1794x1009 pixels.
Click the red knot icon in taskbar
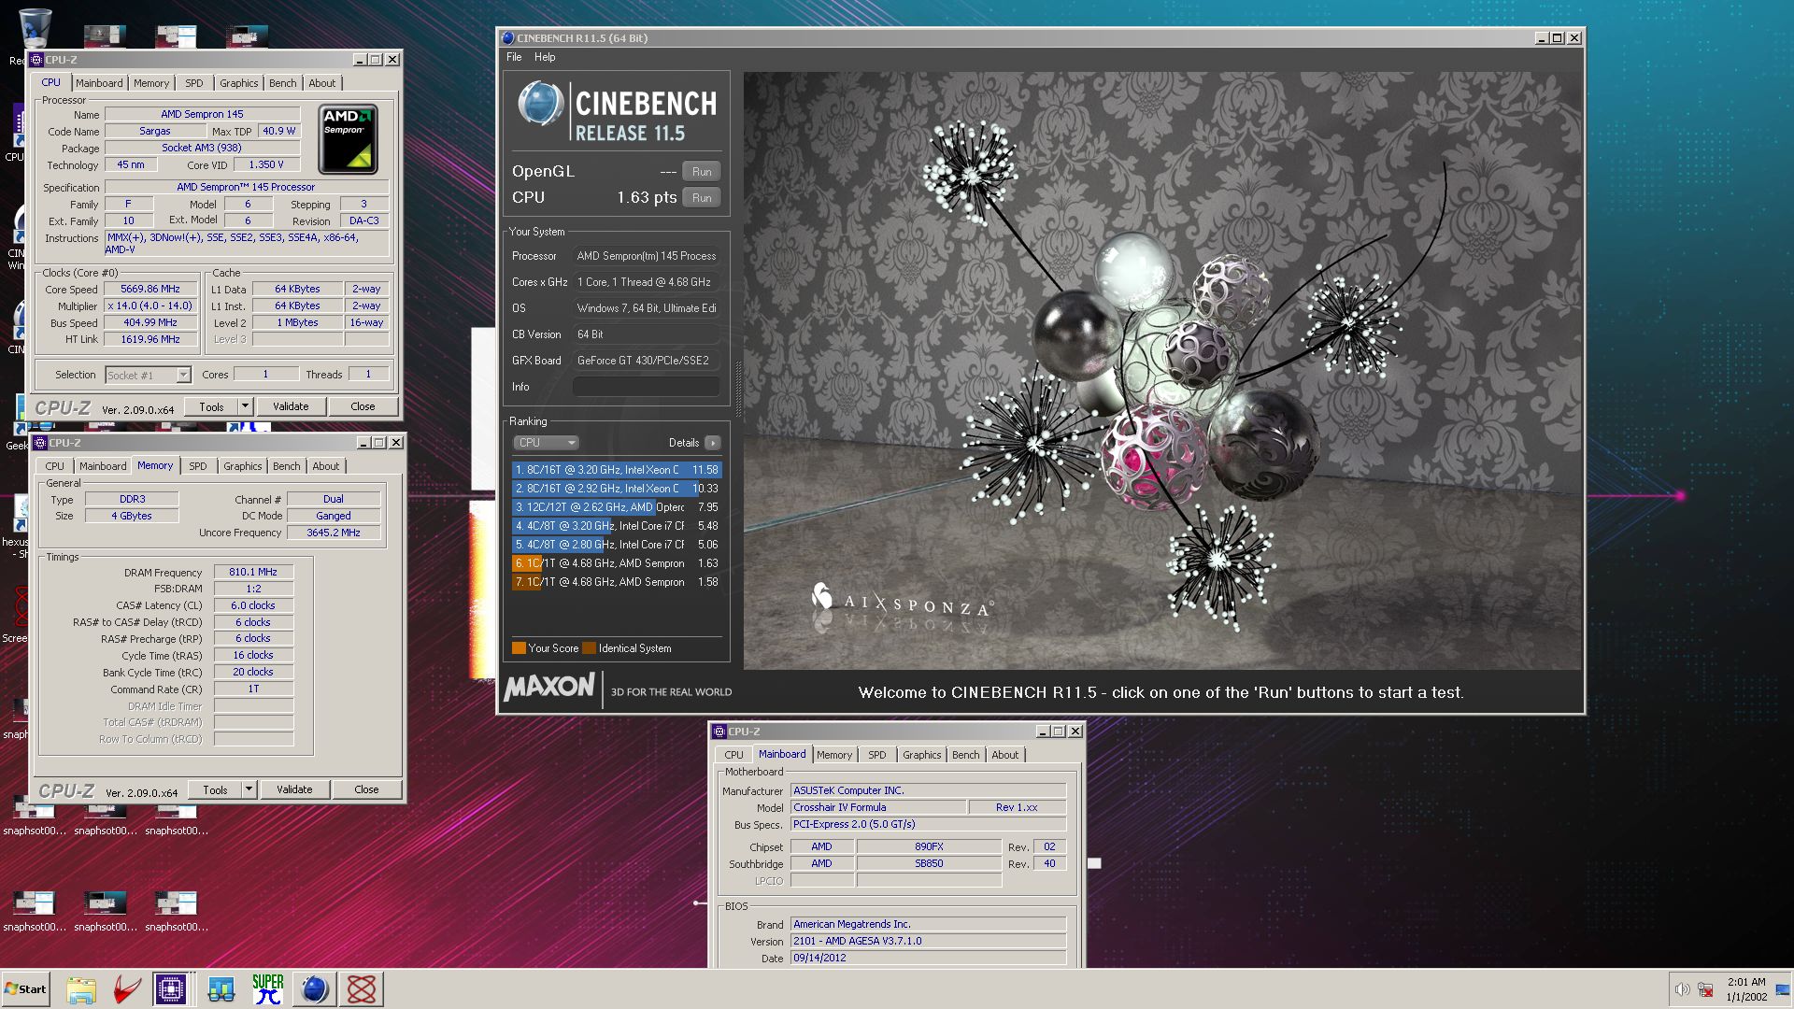pyautogui.click(x=362, y=989)
